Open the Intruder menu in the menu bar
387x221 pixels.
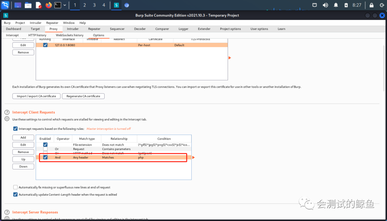click(35, 23)
